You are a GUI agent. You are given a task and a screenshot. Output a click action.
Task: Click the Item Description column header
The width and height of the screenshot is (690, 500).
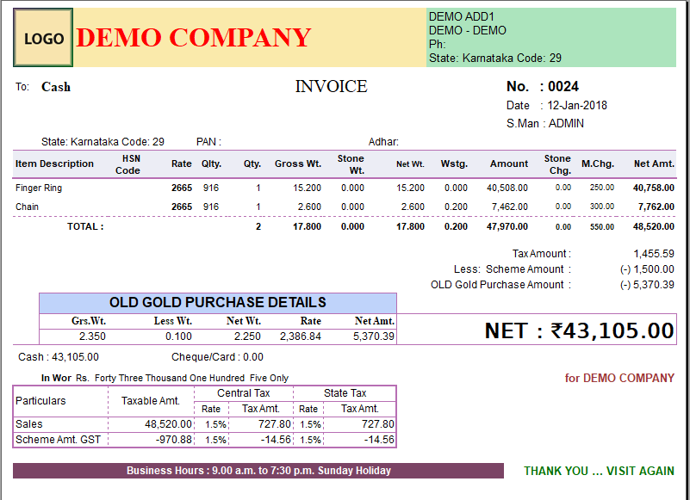pyautogui.click(x=54, y=164)
